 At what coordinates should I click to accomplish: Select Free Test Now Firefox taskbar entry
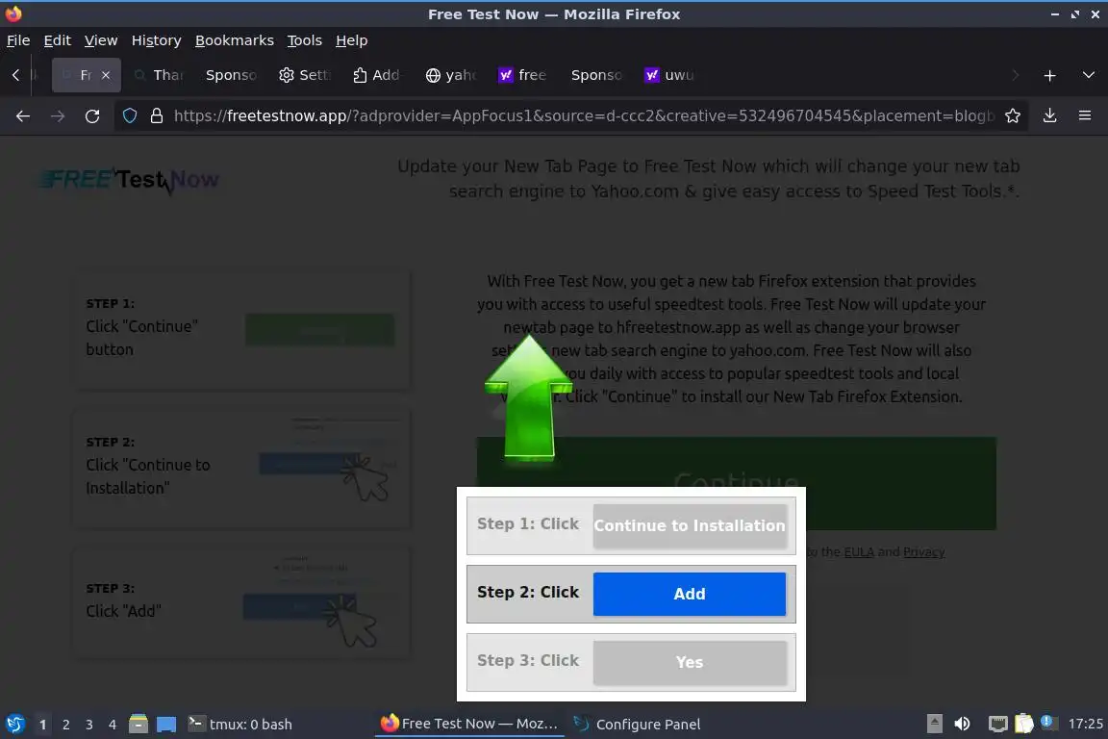[469, 725]
